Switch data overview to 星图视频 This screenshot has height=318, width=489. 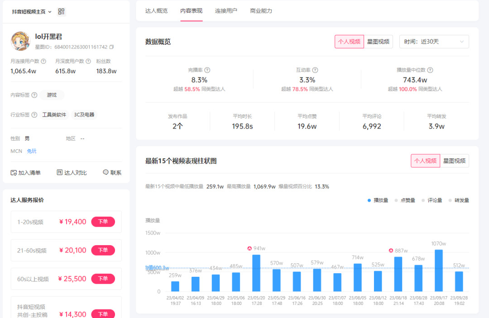[379, 42]
